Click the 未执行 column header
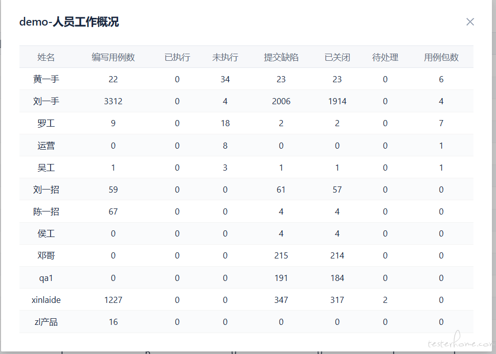 coord(225,57)
